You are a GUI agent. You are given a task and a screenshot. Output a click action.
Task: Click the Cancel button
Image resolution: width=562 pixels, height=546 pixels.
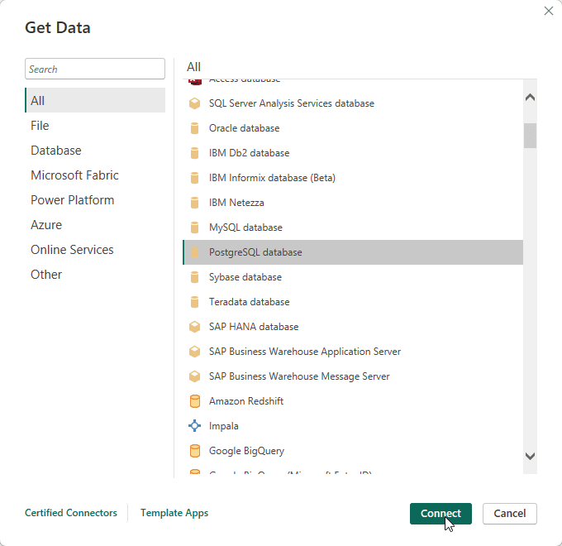click(509, 514)
